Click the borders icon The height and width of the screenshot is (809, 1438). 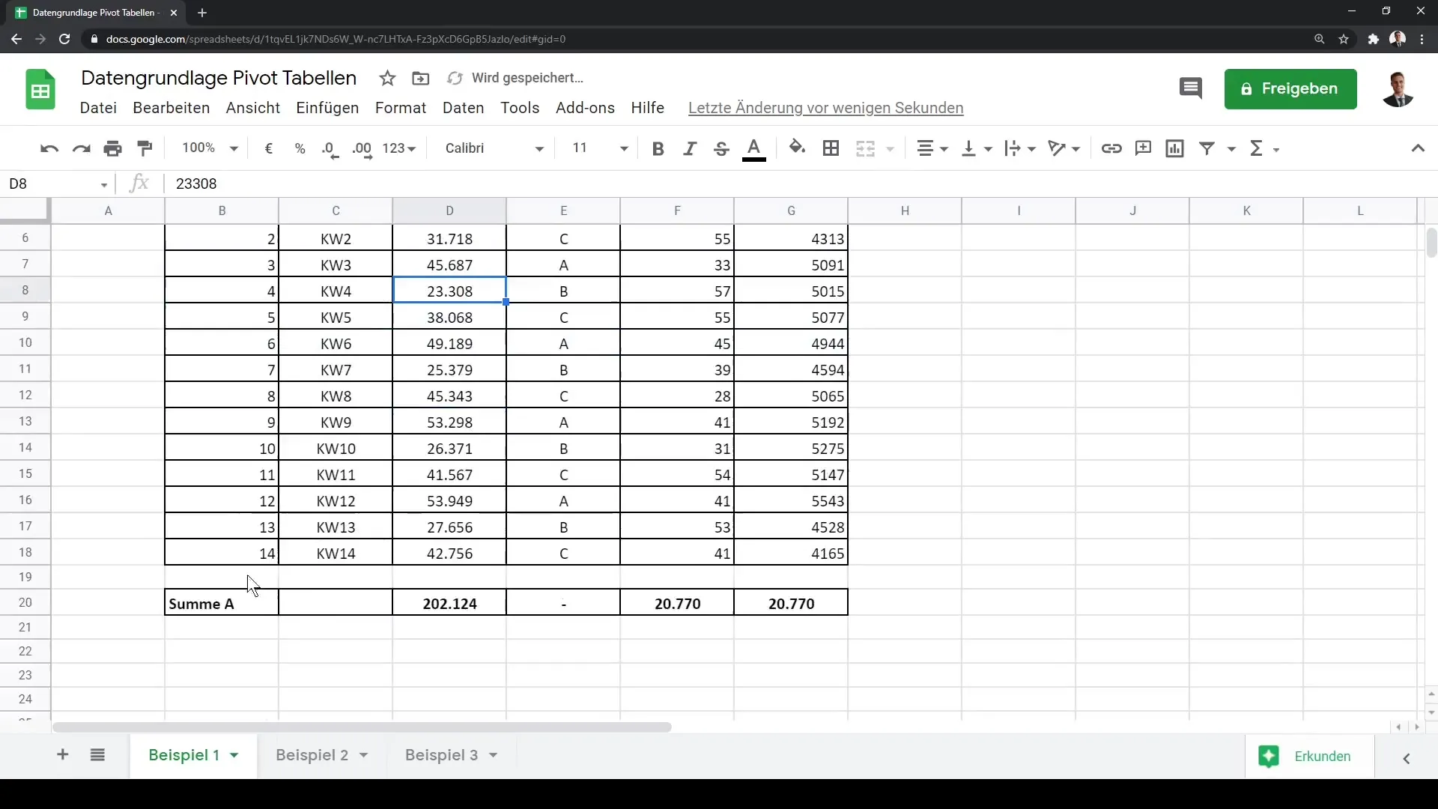click(831, 148)
